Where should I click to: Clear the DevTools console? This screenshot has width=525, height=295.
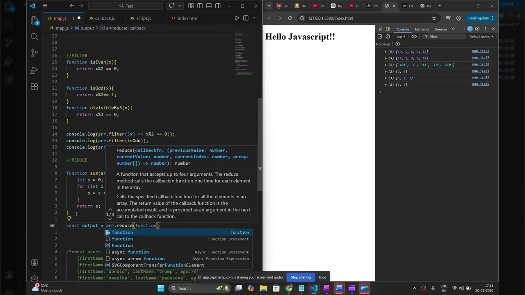(388, 36)
